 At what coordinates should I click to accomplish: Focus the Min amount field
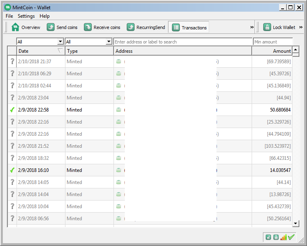[x=273, y=42]
